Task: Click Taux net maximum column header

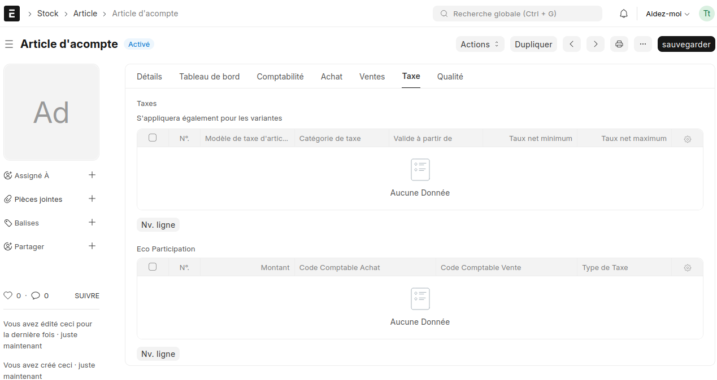Action: 624,139
